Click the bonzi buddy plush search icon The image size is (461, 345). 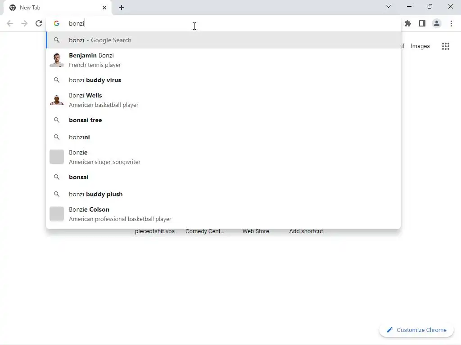coord(57,194)
